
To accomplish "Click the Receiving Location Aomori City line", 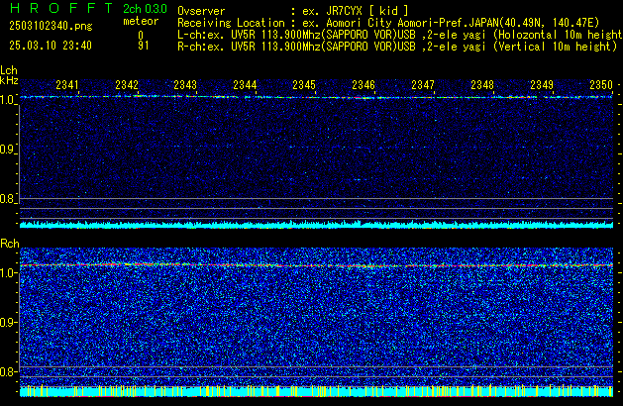I will (388, 23).
